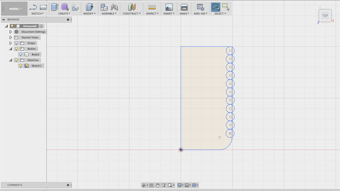Click the Zoom Window fit icon

tap(170, 185)
